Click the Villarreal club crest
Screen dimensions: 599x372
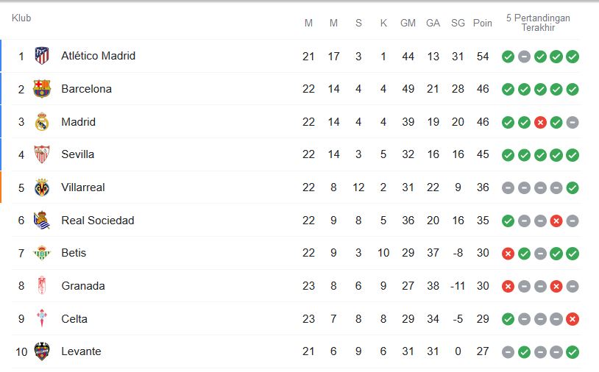click(x=42, y=187)
